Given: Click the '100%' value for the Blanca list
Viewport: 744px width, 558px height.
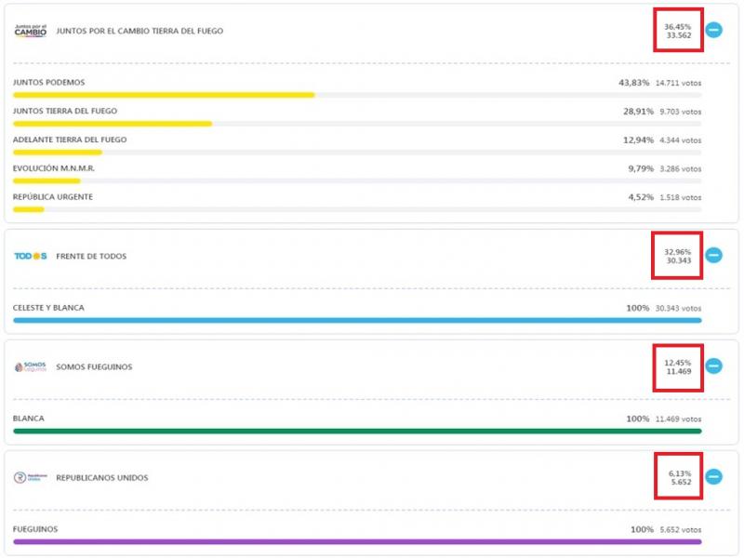Looking at the screenshot, I should click(638, 419).
